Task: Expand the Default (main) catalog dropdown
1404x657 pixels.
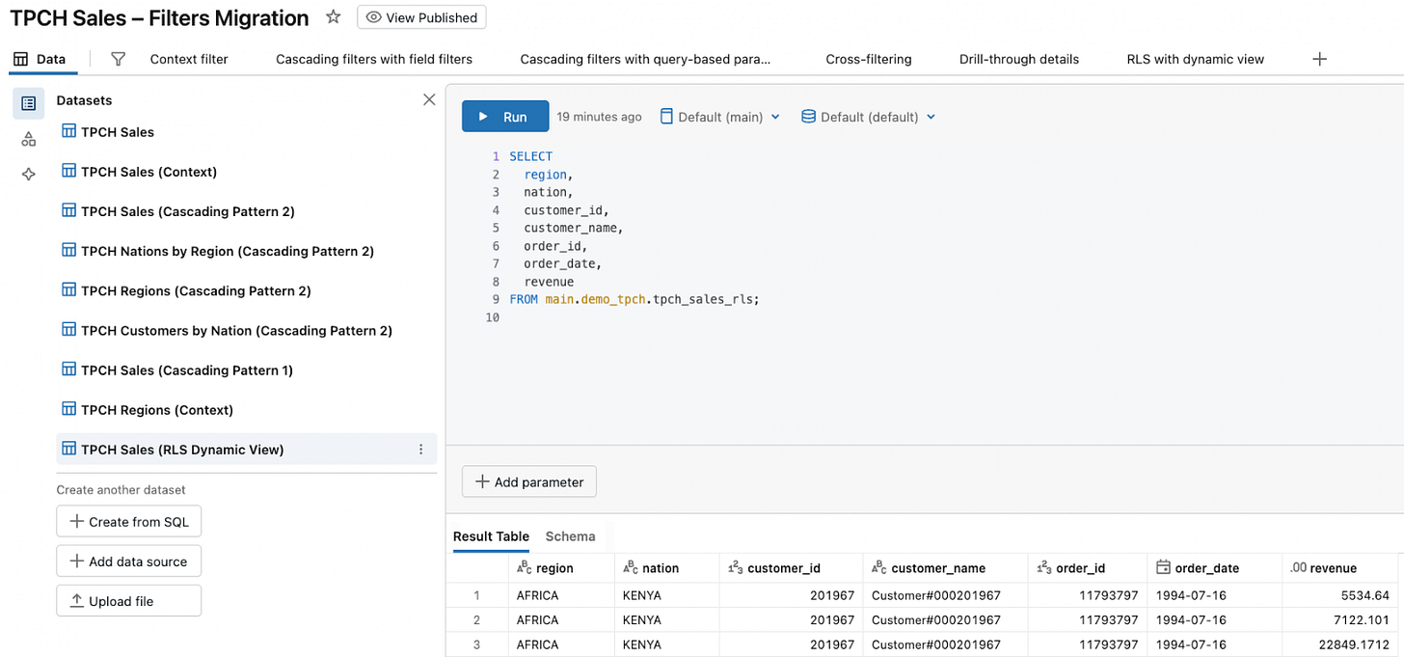Action: [x=719, y=117]
